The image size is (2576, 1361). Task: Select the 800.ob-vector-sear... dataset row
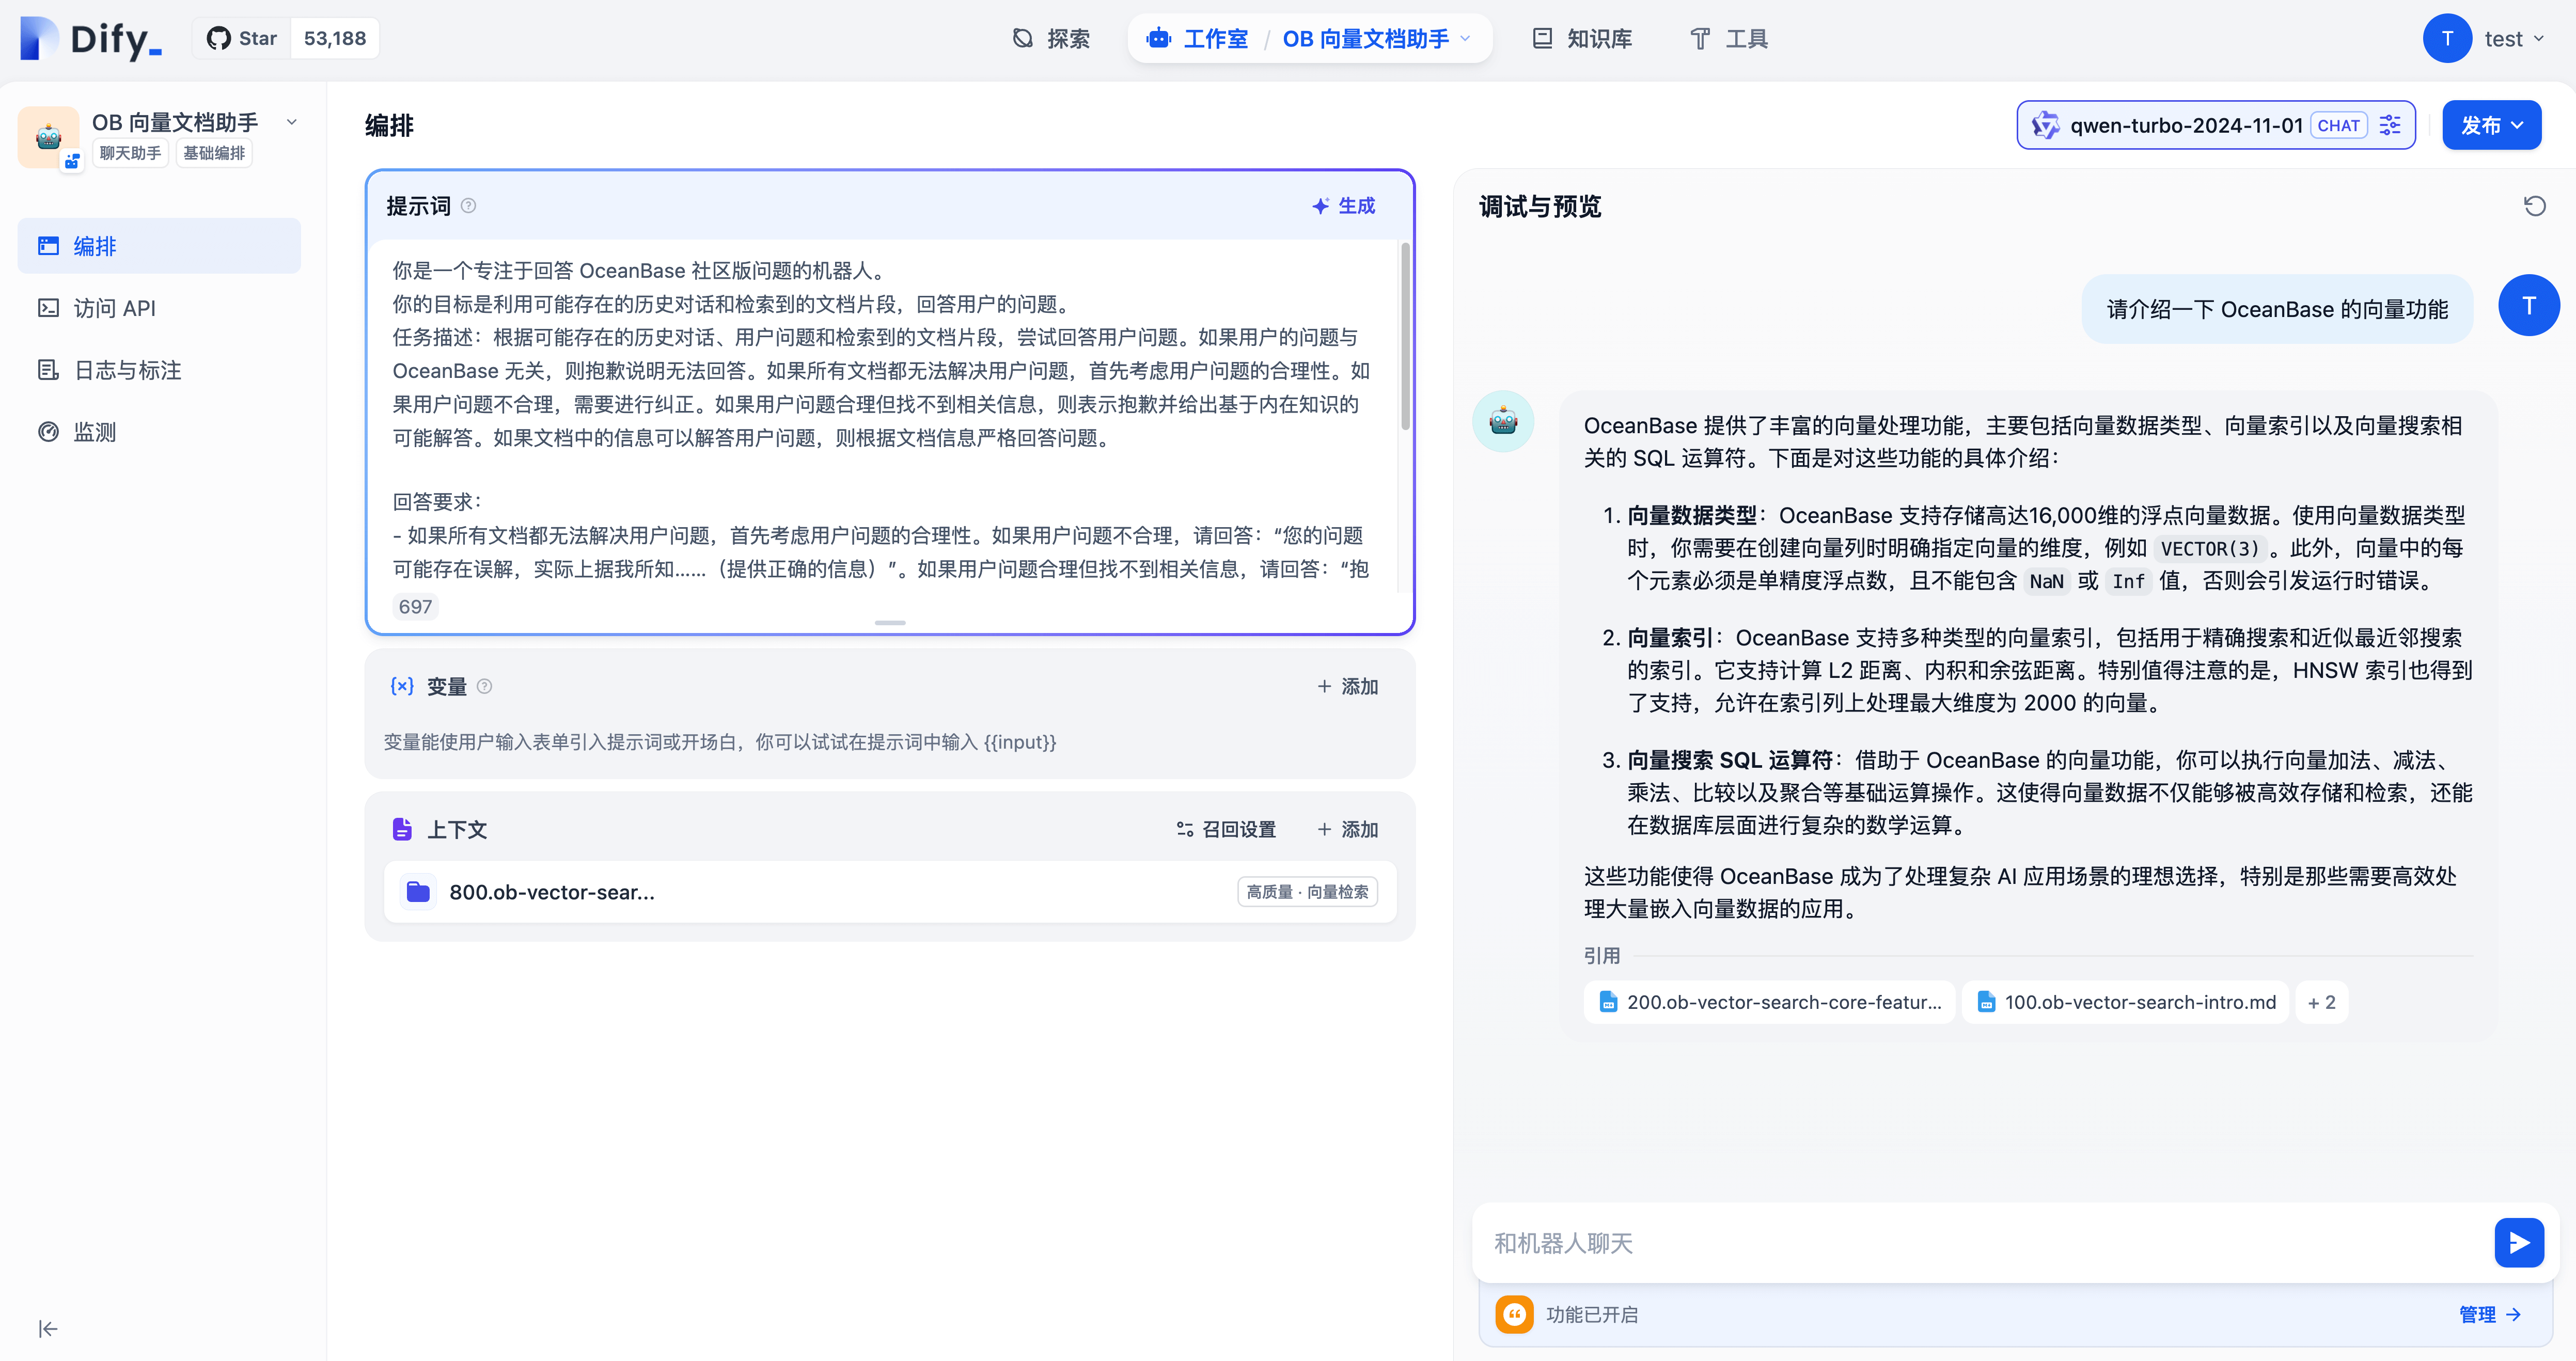pyautogui.click(x=890, y=892)
